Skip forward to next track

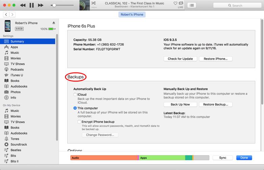[x=40, y=5]
